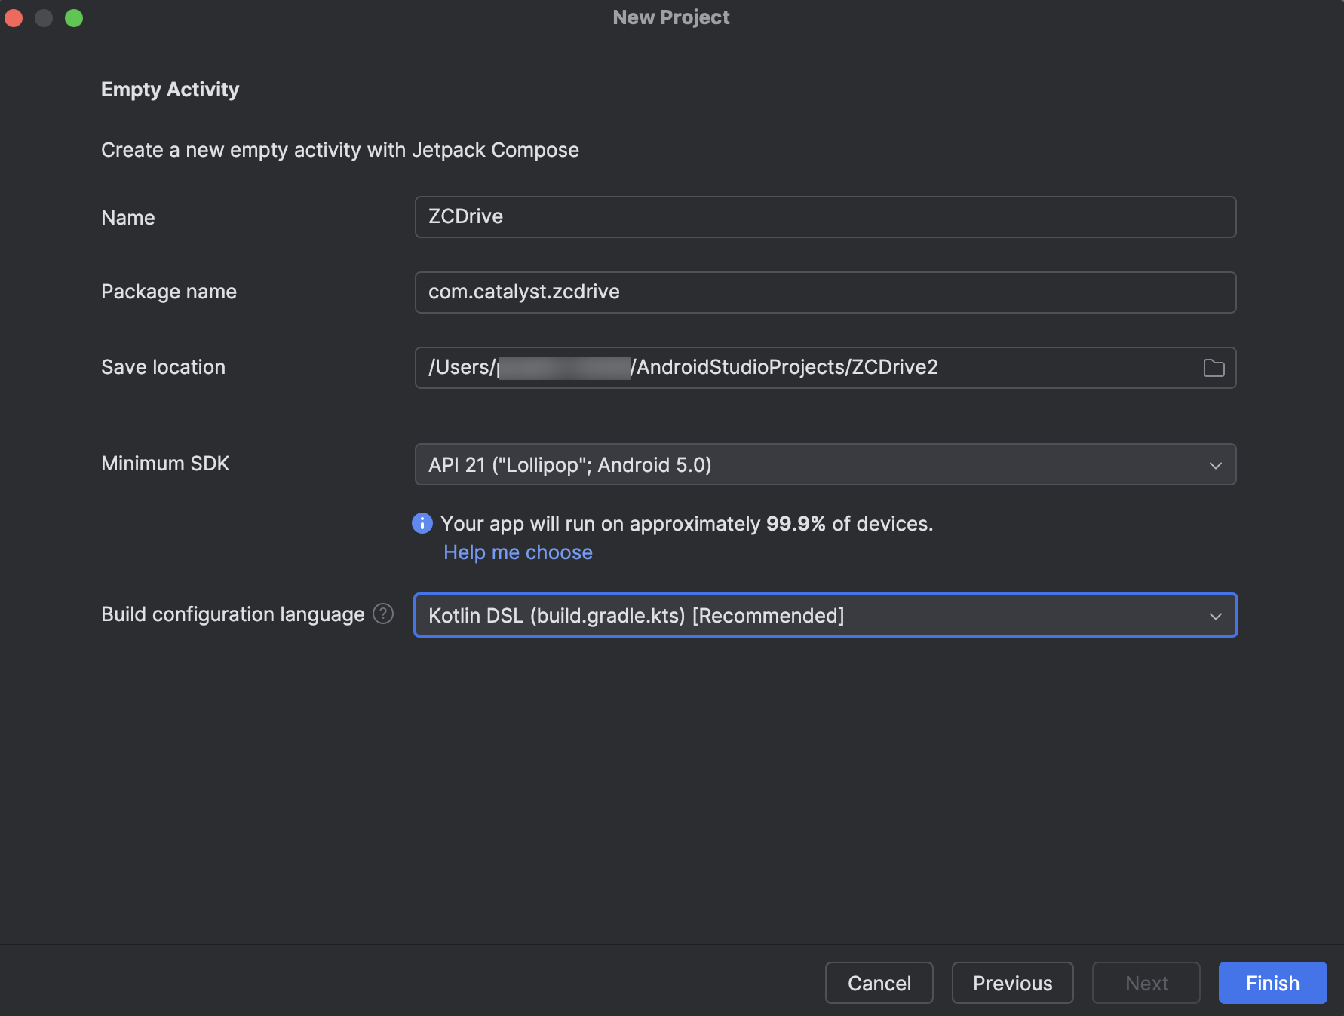Click the green maximize window button

(74, 17)
